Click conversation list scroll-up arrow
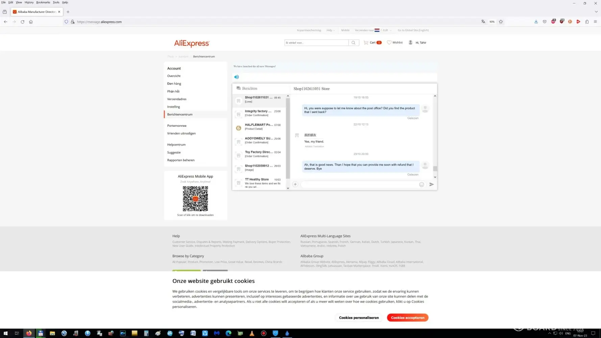The height and width of the screenshot is (338, 601). point(288,96)
